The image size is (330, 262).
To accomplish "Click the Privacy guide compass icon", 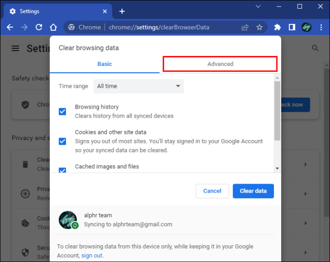I will pyautogui.click(x=25, y=194).
